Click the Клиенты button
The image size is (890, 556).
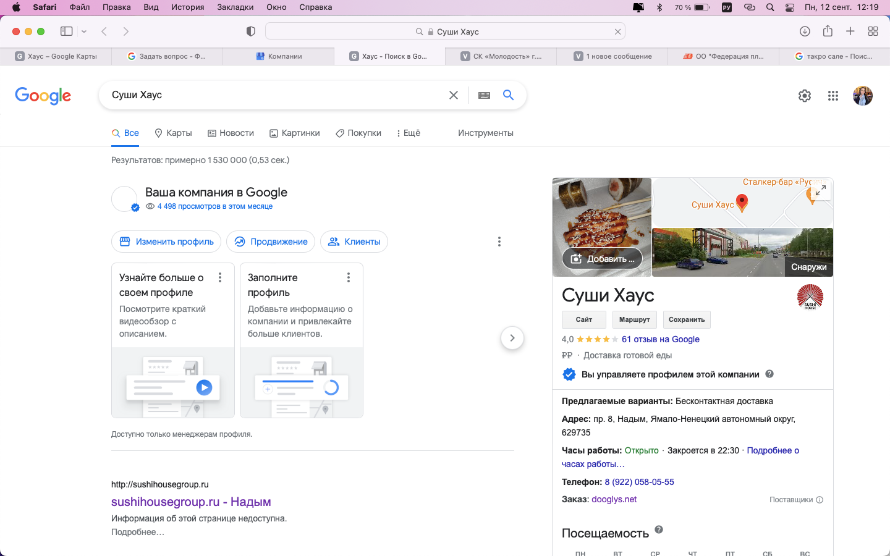tap(354, 242)
